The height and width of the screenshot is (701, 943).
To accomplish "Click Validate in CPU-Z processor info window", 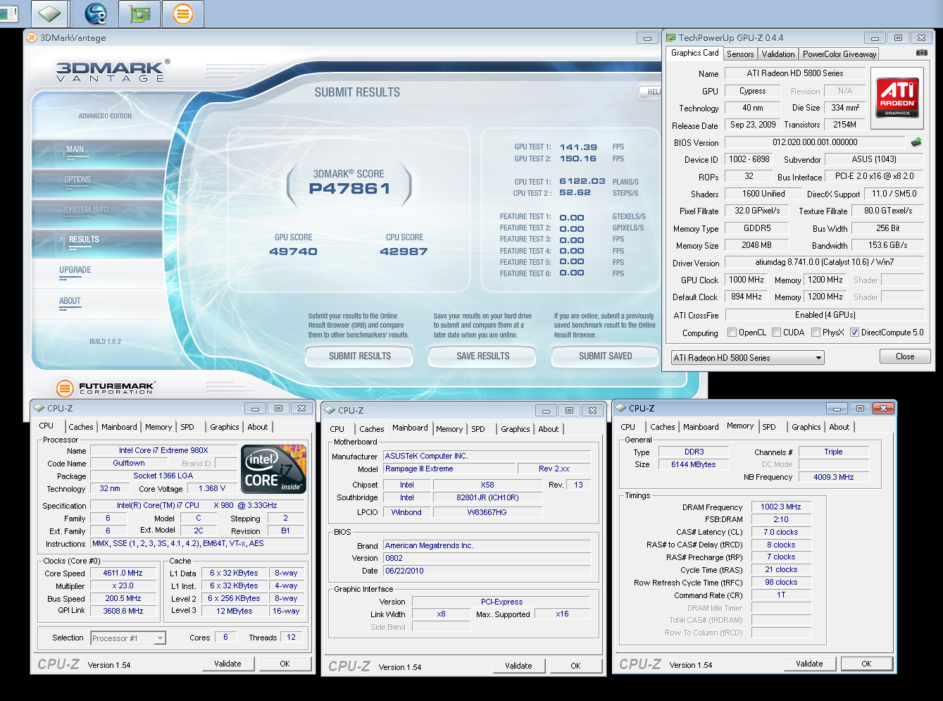I will tap(227, 664).
